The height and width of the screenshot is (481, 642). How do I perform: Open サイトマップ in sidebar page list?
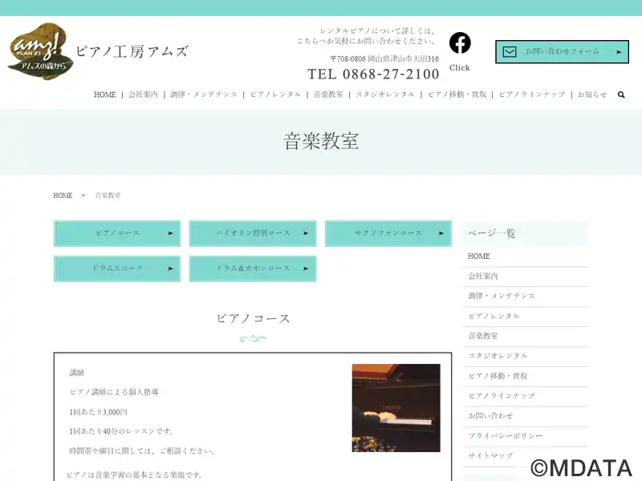(490, 455)
